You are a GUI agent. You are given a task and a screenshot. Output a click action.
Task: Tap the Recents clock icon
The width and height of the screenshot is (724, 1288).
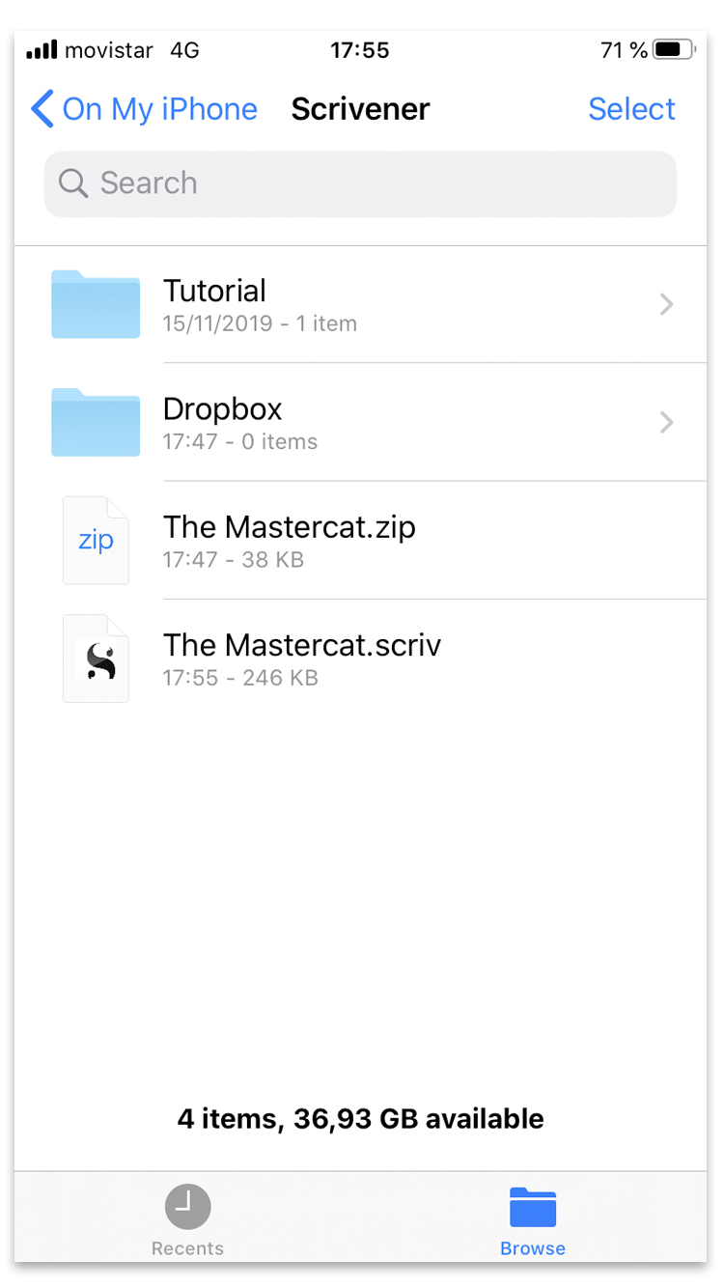187,1207
